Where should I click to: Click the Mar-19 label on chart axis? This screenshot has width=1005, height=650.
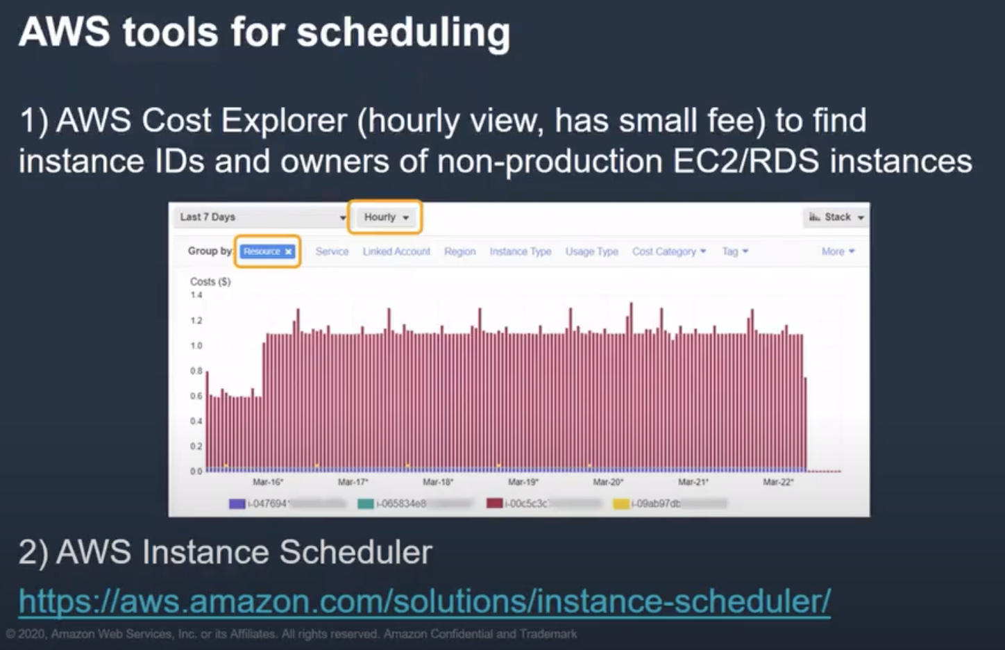(x=523, y=482)
